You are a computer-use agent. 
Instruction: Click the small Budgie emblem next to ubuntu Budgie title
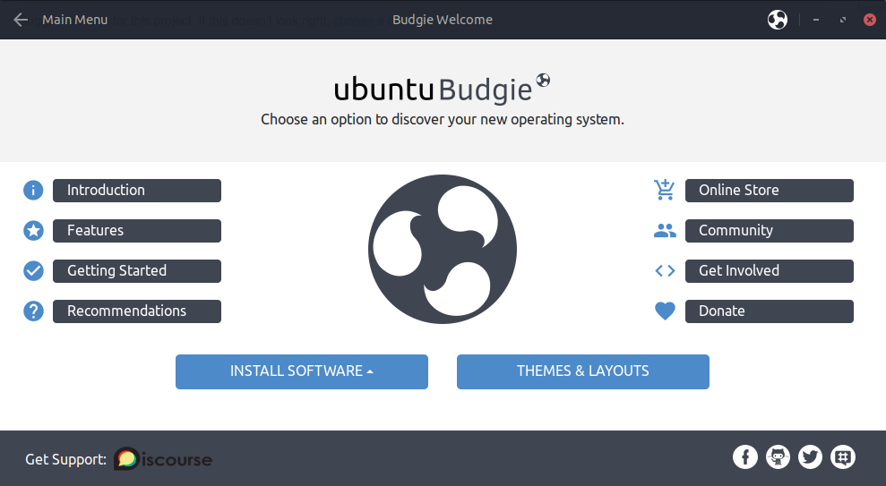tap(543, 81)
